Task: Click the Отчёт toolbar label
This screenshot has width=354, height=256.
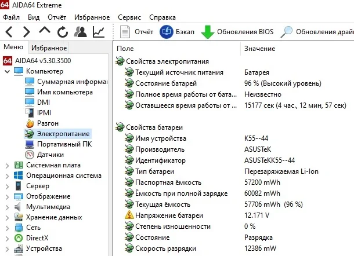Action: point(144,32)
